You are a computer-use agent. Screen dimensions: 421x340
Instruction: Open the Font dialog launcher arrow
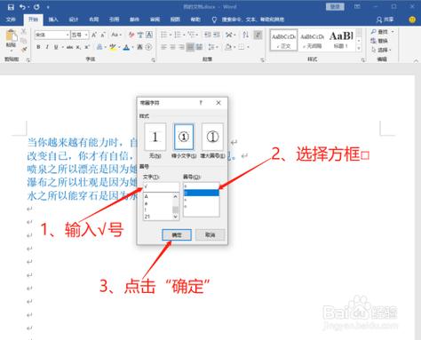(x=154, y=60)
